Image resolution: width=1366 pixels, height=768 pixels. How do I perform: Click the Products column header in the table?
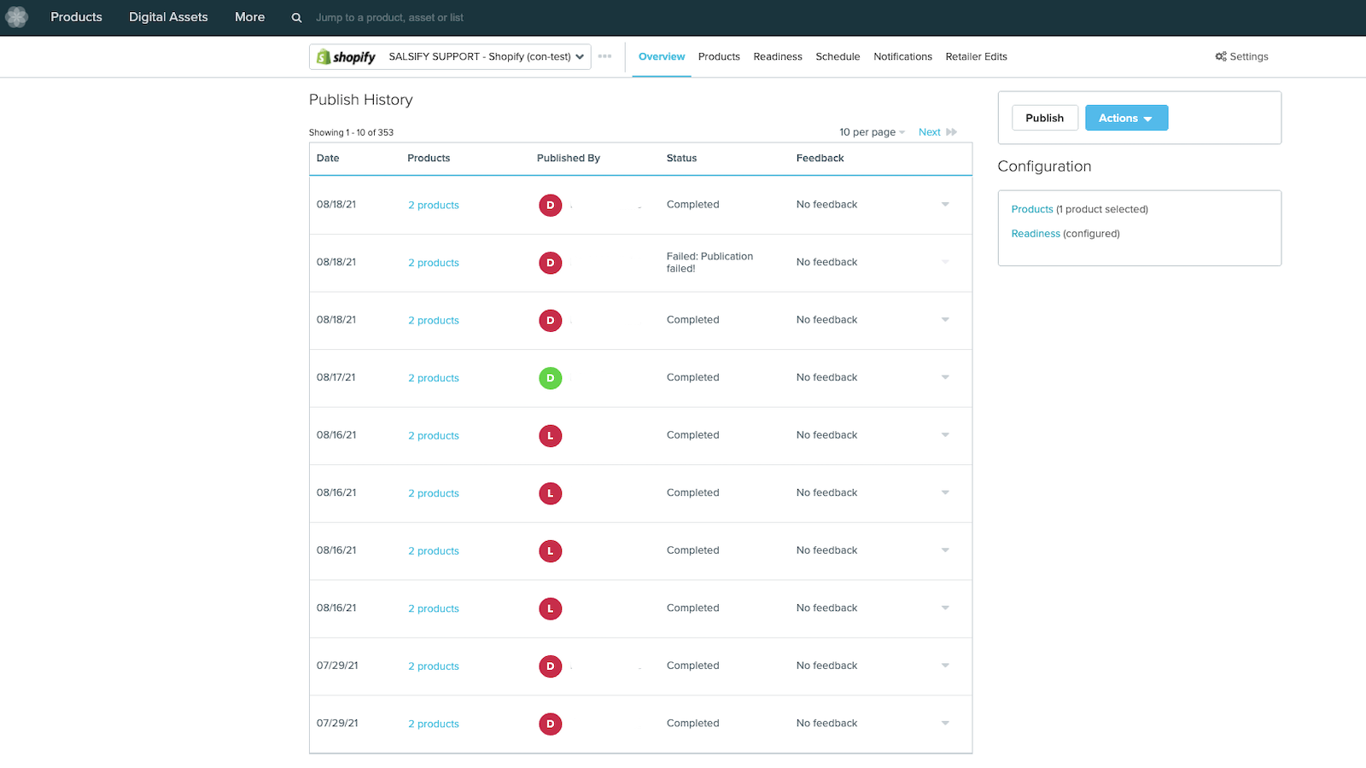[429, 158]
